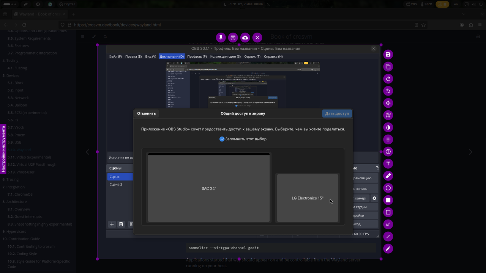Open the browser's hamburger application menu
This screenshot has height=273, width=486.
point(480,25)
